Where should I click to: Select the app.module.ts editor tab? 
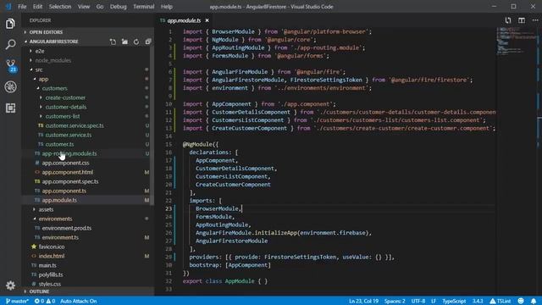point(184,20)
